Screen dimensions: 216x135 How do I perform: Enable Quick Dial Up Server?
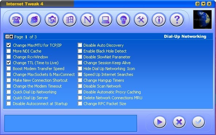[8, 97]
